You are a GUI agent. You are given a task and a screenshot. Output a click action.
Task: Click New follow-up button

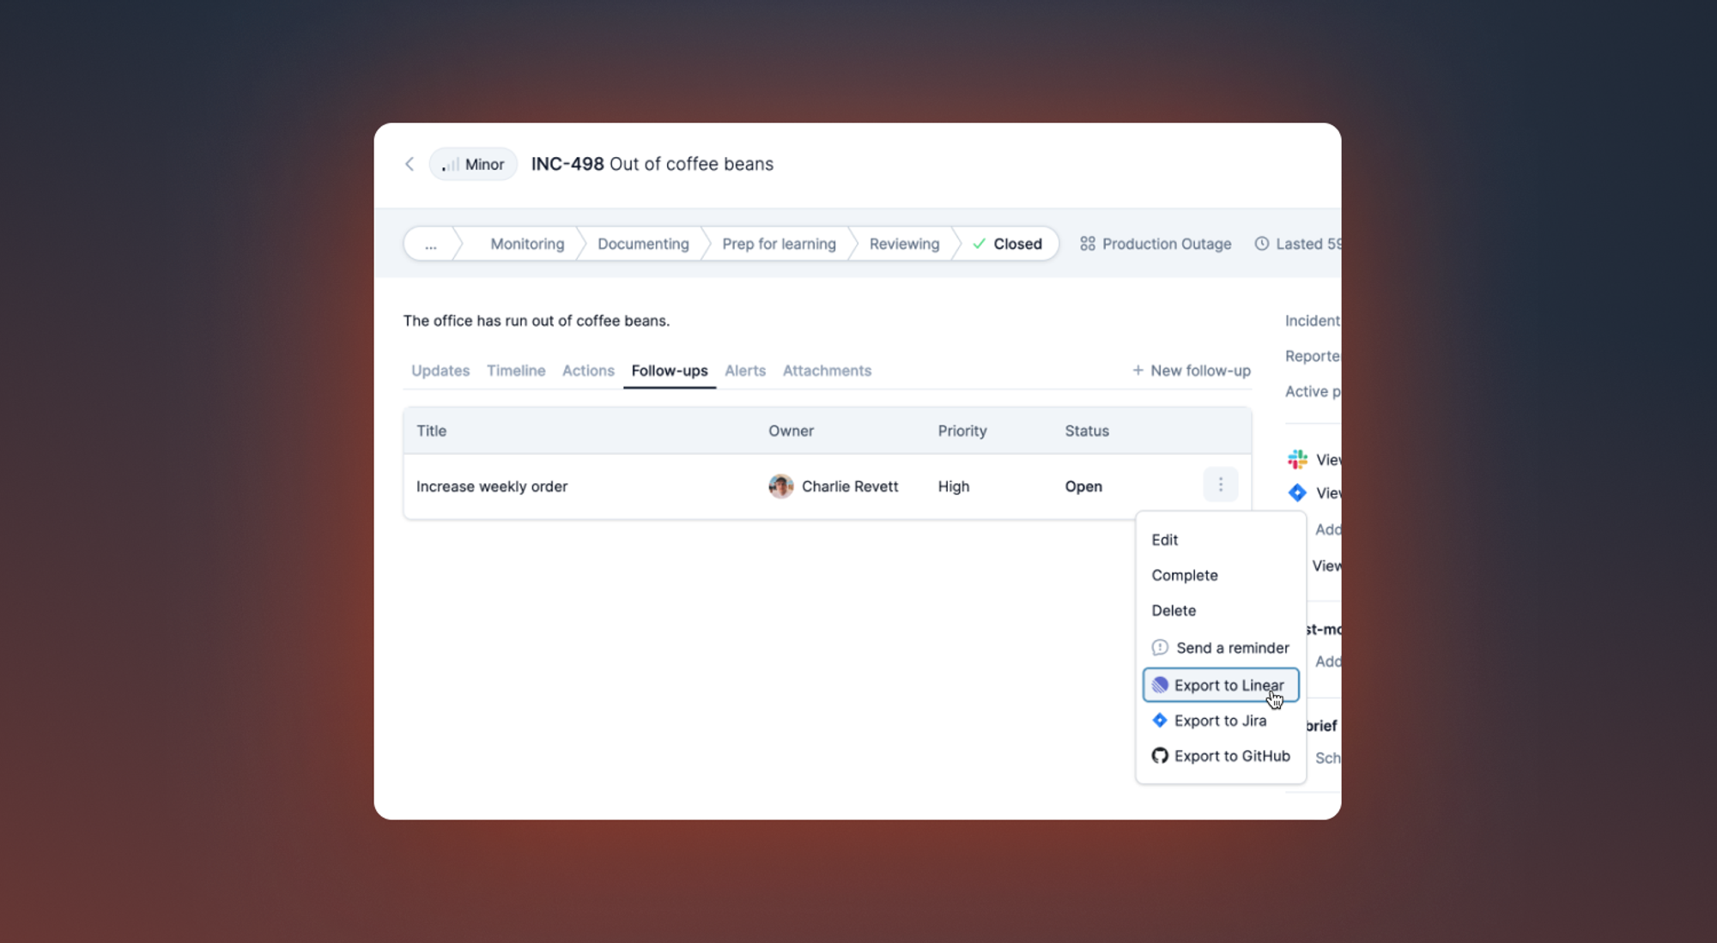click(x=1191, y=371)
